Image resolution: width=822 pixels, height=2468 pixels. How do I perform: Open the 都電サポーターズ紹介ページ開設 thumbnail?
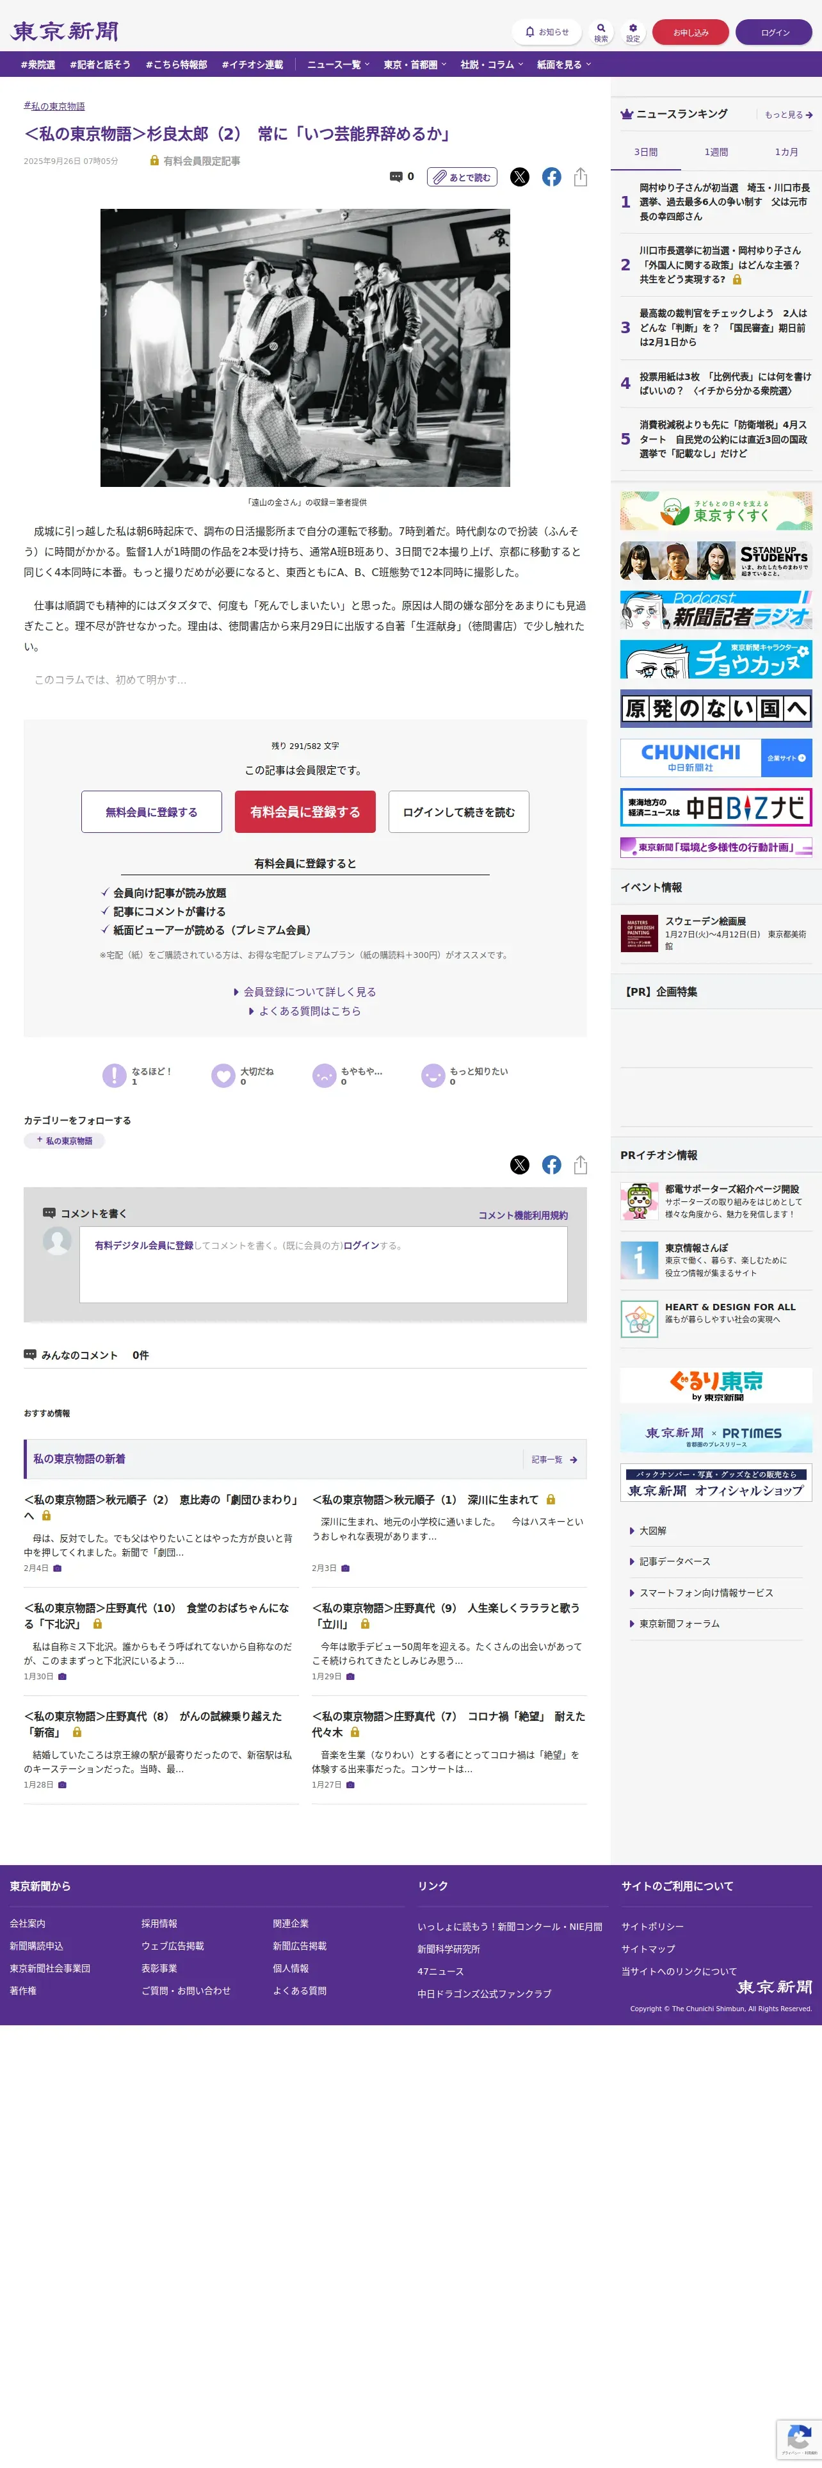[x=640, y=1201]
